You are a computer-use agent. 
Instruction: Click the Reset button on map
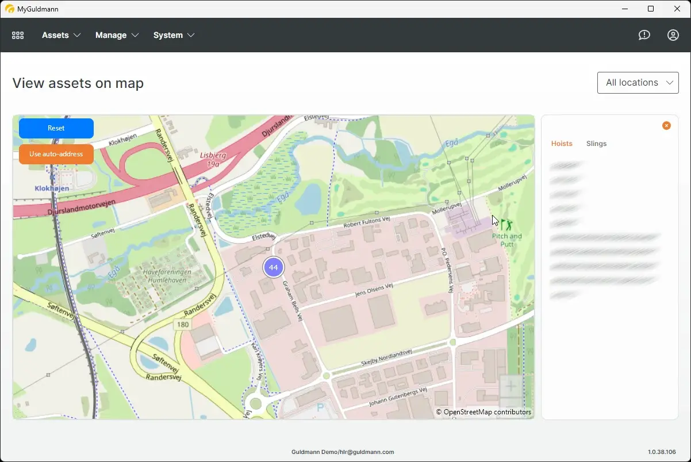point(56,128)
